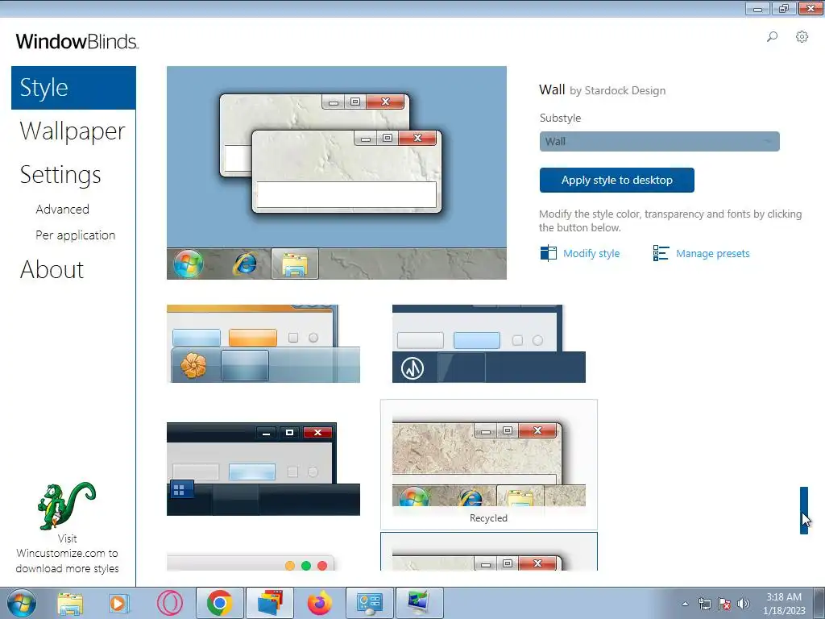Open the Action Center flag icon
Viewport: 825px width, 619px height.
(x=724, y=604)
